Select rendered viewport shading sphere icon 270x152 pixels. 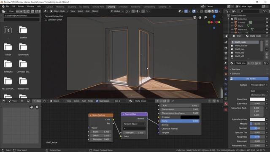pyautogui.click(x=216, y=11)
